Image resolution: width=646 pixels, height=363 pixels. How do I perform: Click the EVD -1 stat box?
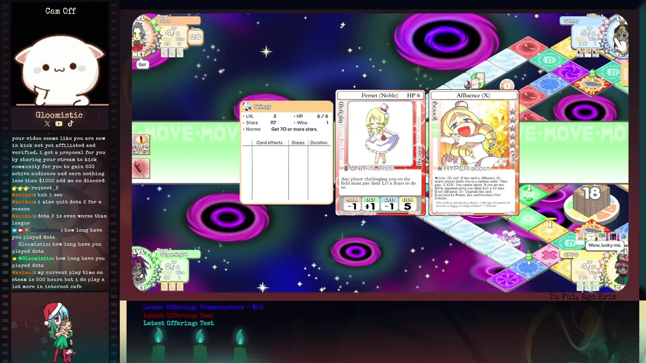(x=389, y=204)
